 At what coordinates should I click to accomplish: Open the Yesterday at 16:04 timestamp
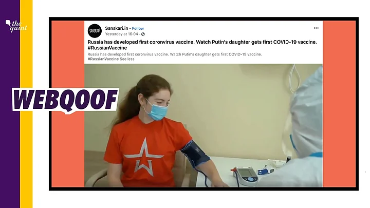coord(121,34)
